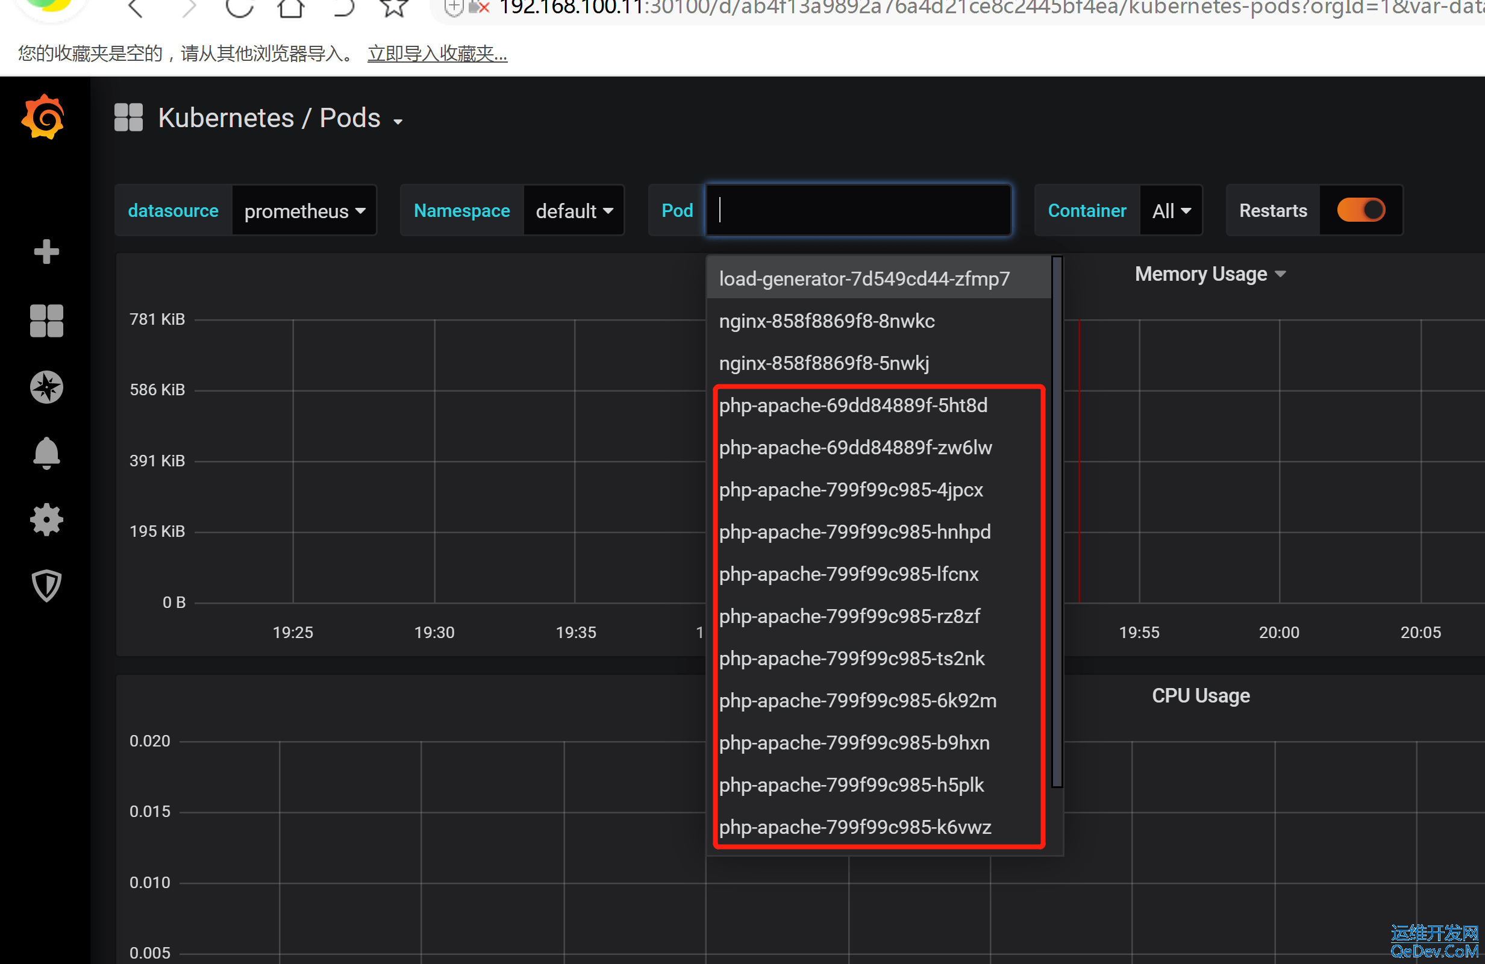
Task: Click the datasource variable label
Action: click(174, 211)
